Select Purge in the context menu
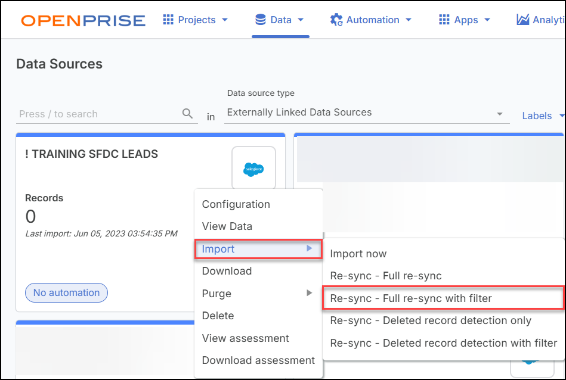 coord(258,293)
